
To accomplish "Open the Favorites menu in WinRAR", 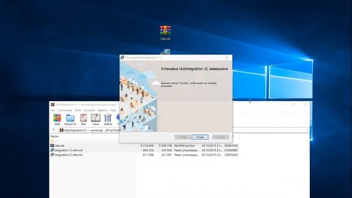I will (x=89, y=110).
